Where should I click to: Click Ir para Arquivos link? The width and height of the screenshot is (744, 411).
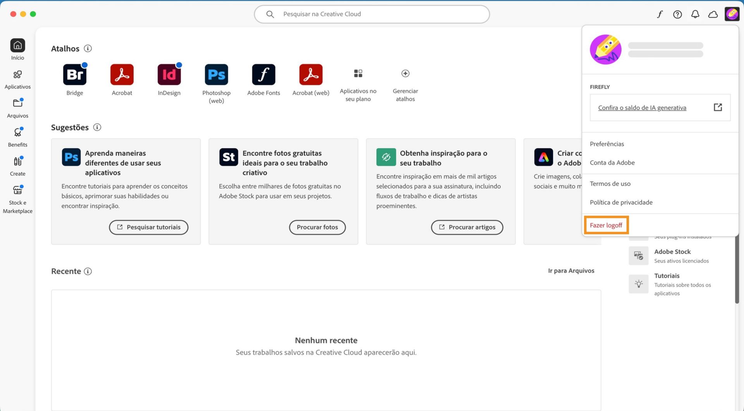point(571,271)
